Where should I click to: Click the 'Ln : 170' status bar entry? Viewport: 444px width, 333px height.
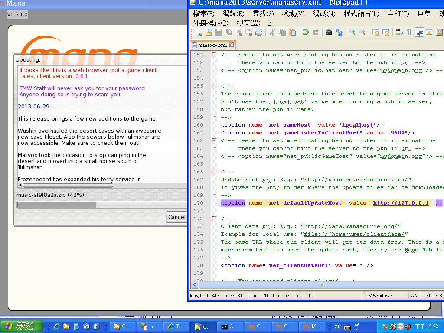(259, 296)
